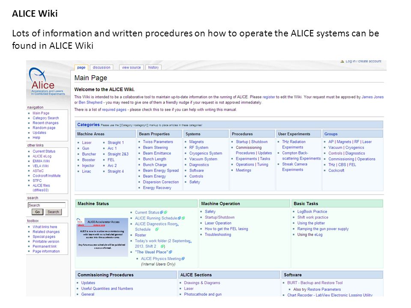
Task: Open Twiss Parameters beam property
Action: click(158, 142)
